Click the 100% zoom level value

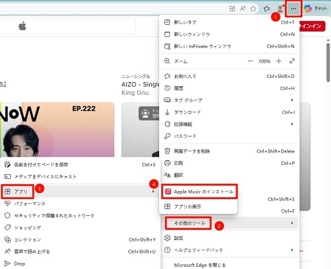265,61
